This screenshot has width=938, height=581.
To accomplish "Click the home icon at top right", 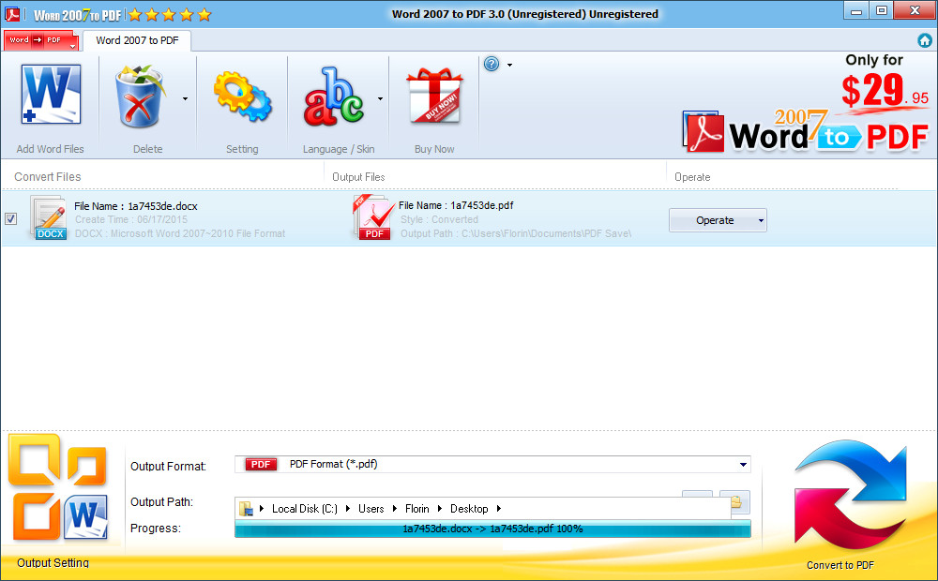I will click(925, 40).
